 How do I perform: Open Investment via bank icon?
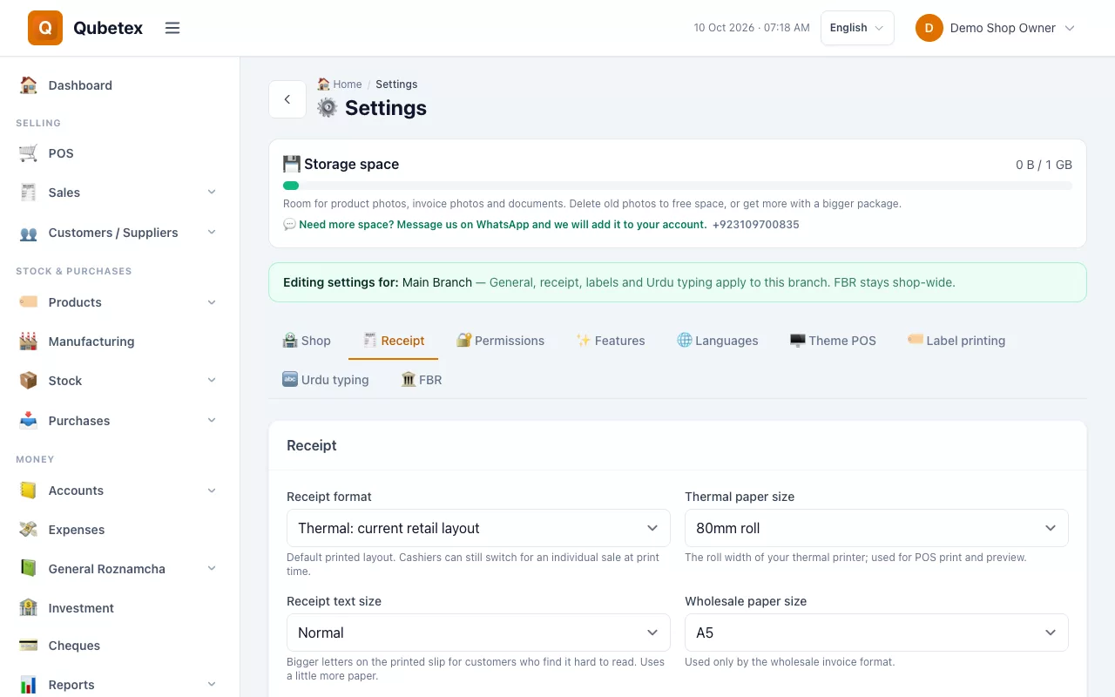click(x=29, y=608)
